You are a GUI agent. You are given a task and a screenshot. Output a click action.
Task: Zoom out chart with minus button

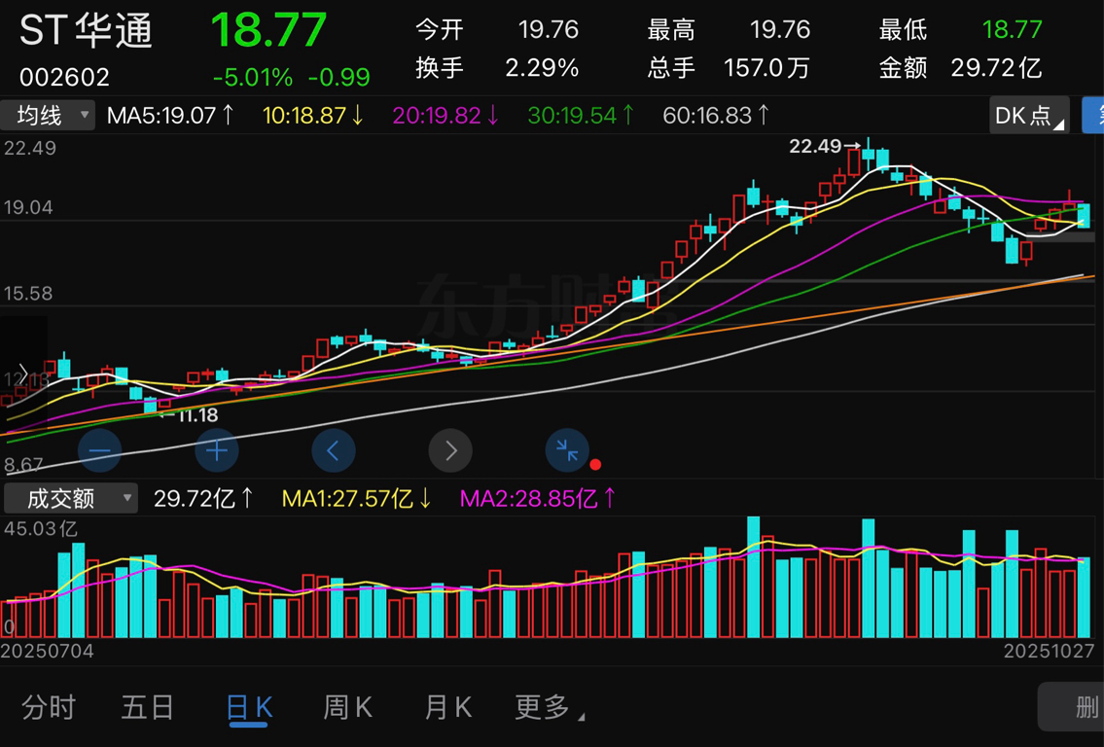[x=100, y=450]
